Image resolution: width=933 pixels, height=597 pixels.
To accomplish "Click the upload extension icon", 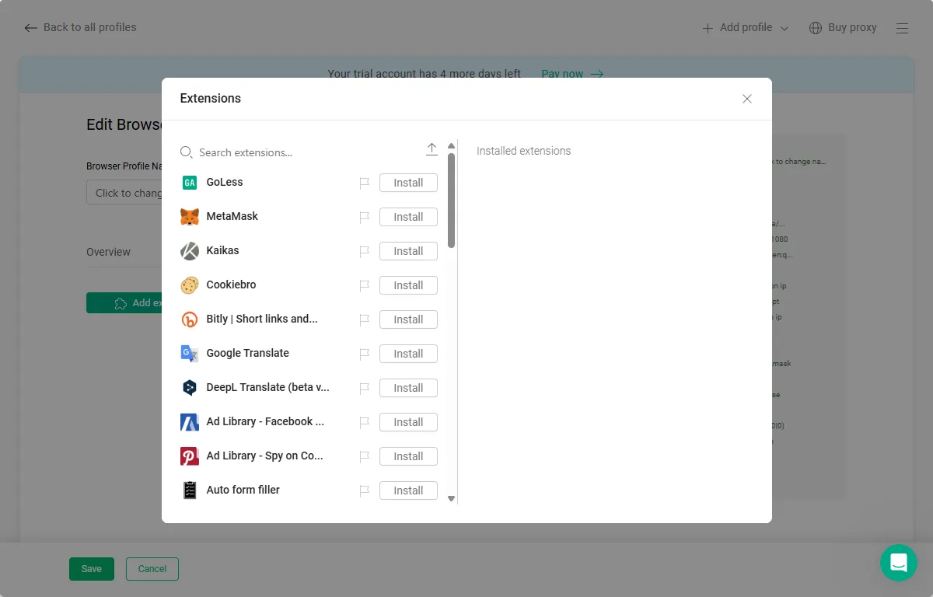I will 432,149.
